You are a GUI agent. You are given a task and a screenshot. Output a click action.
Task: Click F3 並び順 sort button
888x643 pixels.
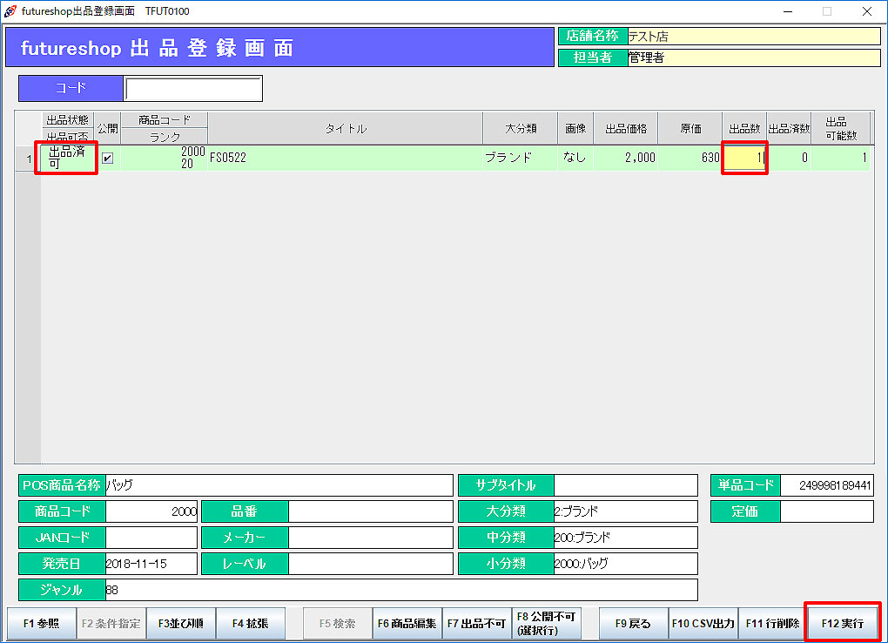[x=180, y=624]
